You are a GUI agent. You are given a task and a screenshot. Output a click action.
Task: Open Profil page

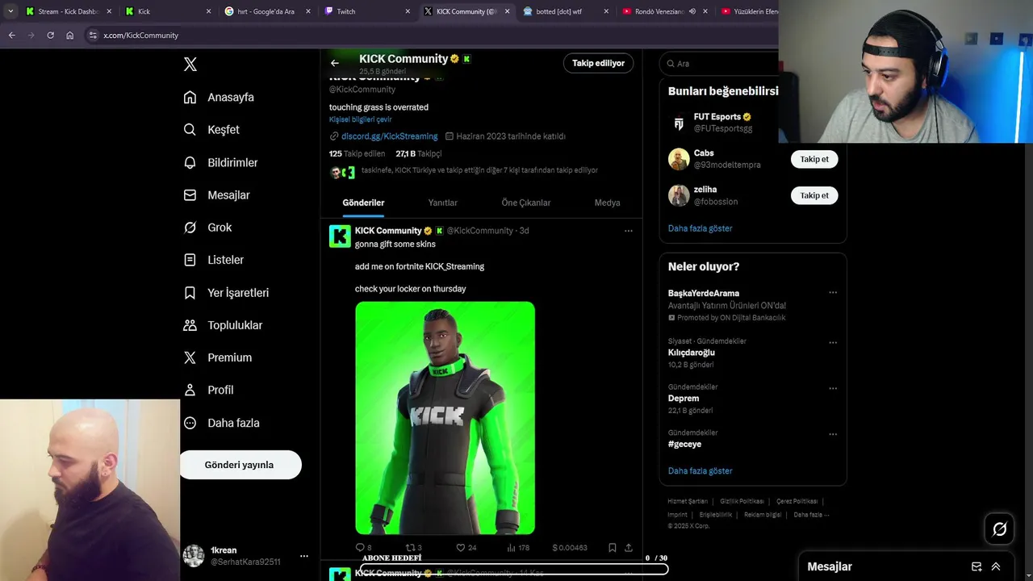point(209,390)
